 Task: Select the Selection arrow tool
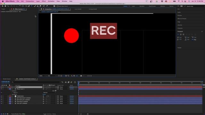coord(3,6)
